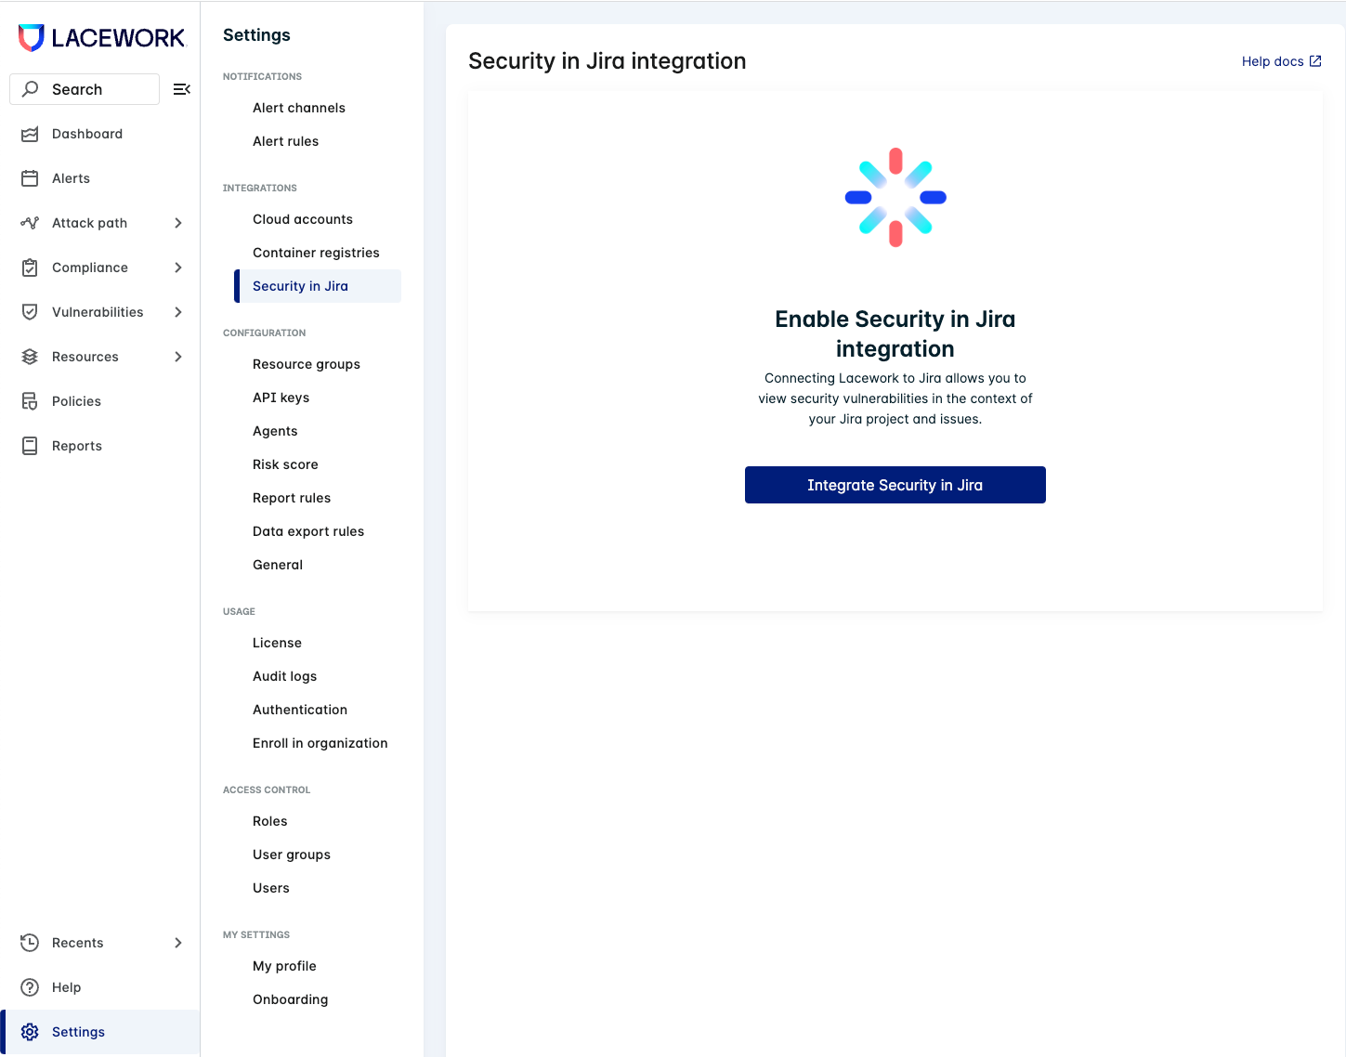Image resolution: width=1346 pixels, height=1057 pixels.
Task: Click the Jira integration spinner graphic
Action: pyautogui.click(x=895, y=197)
